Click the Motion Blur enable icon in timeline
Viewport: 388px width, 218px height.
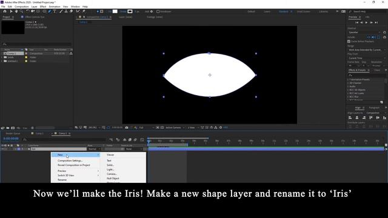click(135, 140)
